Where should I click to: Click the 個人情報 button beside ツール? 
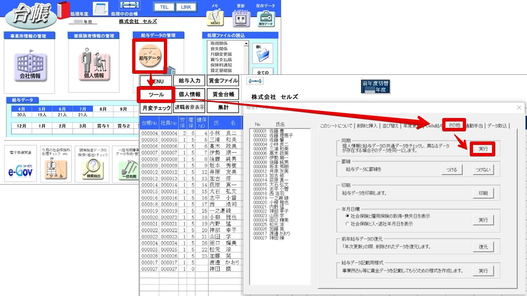[189, 94]
